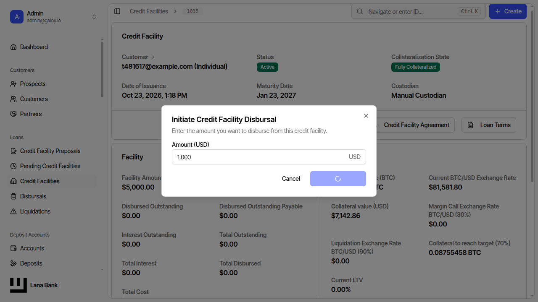The image size is (538, 302).
Task: Open the Loan Terms button
Action: pos(489,125)
